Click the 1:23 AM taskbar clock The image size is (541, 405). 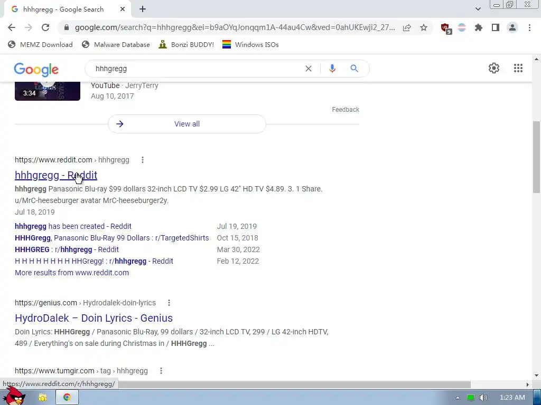(512, 398)
